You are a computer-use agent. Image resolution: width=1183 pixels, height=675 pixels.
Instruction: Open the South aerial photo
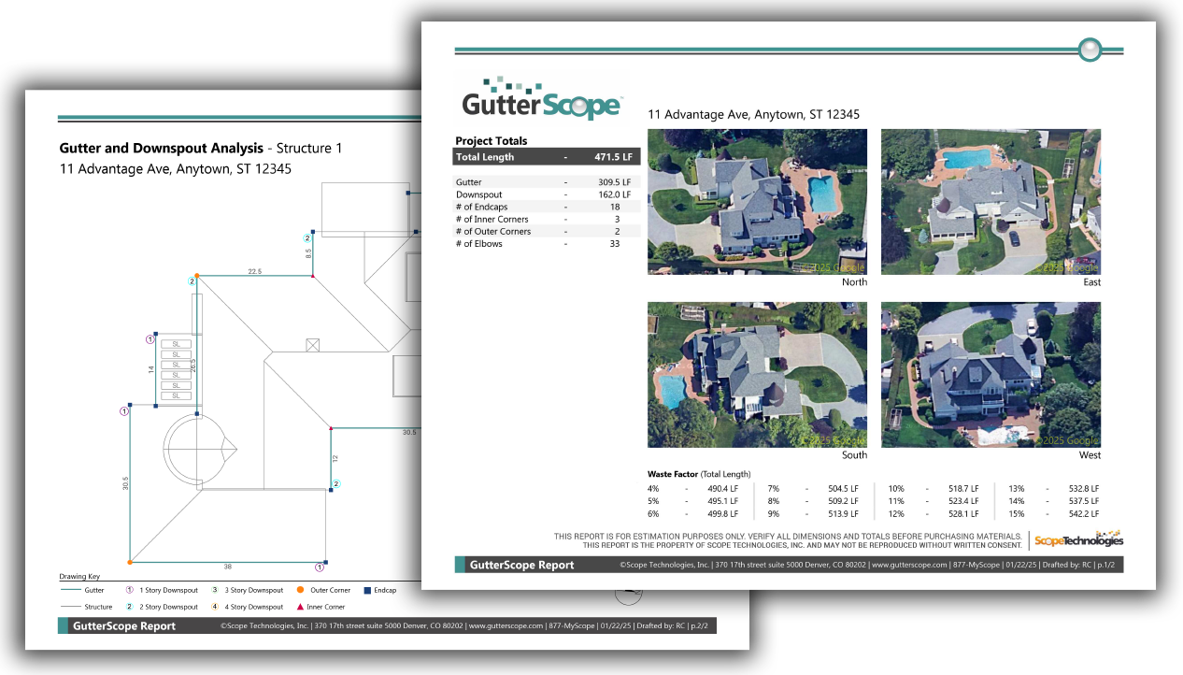pyautogui.click(x=757, y=374)
